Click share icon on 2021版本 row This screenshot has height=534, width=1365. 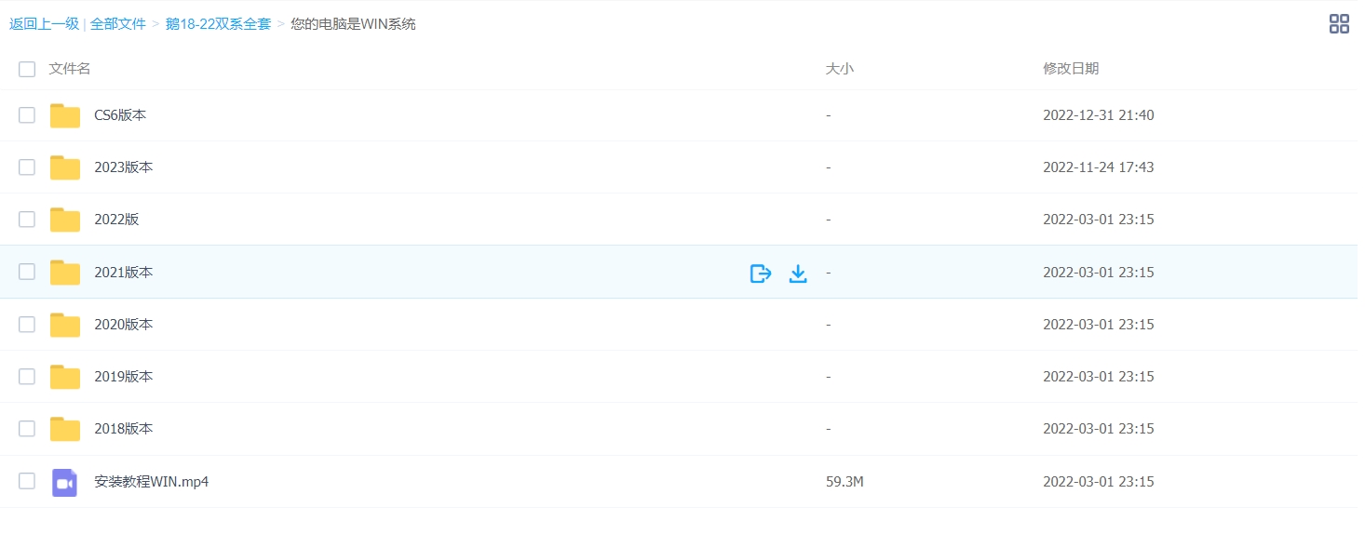click(761, 273)
